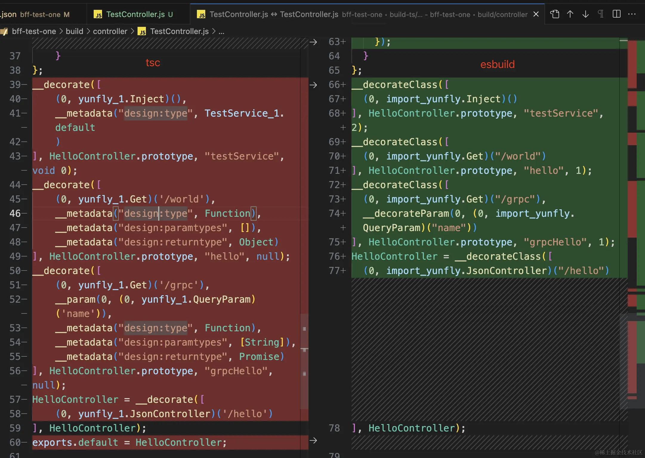Click the JS file icon in breadcrumb
Viewport: 645px width, 458px height.
click(x=142, y=31)
